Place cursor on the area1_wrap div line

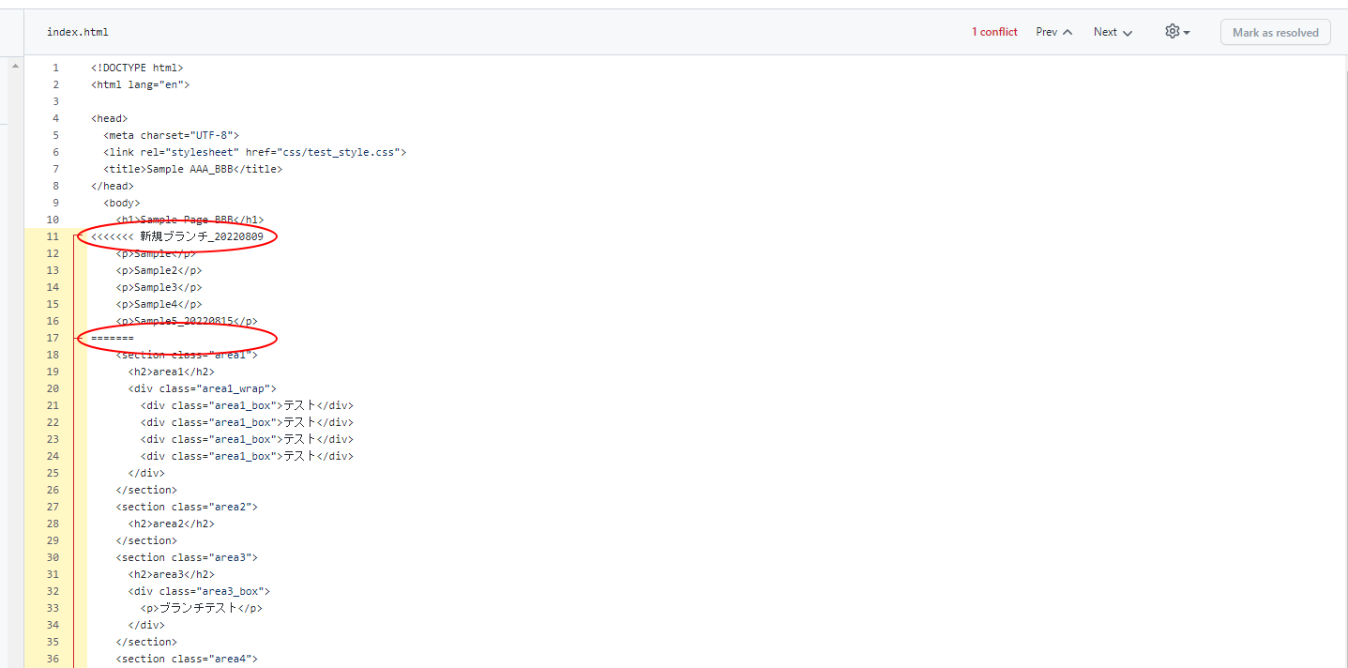[202, 388]
